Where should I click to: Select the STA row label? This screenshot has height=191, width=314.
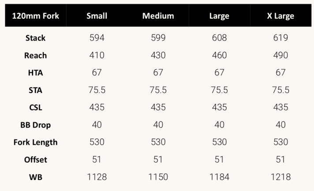click(35, 90)
